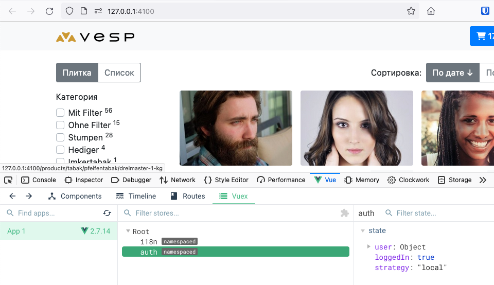
Task: Show more devtools tabs chevron
Action: tap(483, 180)
